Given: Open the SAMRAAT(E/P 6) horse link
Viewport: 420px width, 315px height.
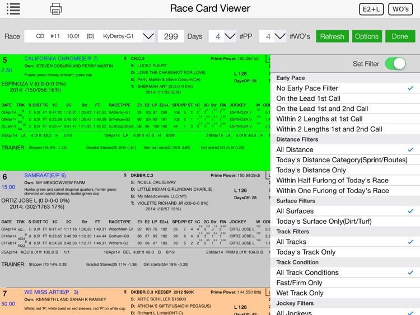Looking at the screenshot, I should coord(45,175).
